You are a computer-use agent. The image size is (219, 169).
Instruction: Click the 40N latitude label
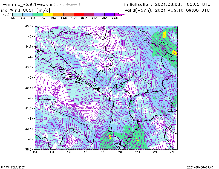[31, 139]
